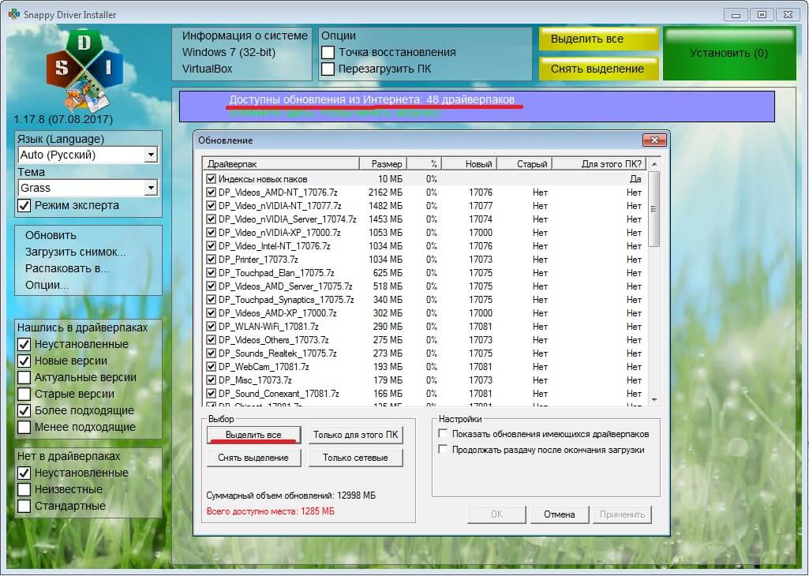Click Только сетевые button

[355, 458]
